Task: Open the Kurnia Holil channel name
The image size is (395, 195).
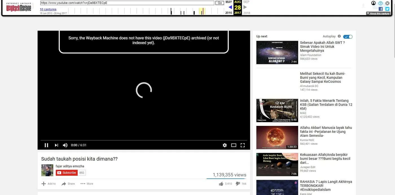Action: point(307,140)
